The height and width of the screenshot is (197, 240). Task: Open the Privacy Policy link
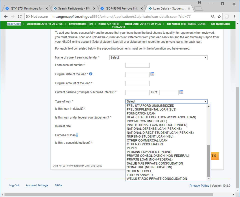199,186
